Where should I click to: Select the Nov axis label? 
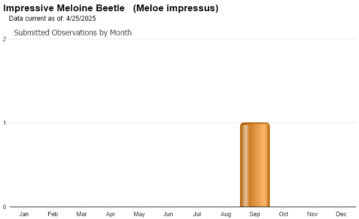pos(312,214)
